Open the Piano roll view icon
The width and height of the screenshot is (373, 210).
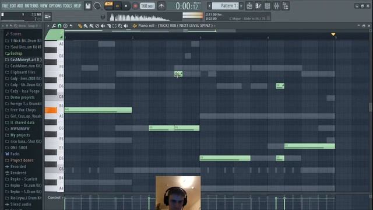click(x=258, y=6)
